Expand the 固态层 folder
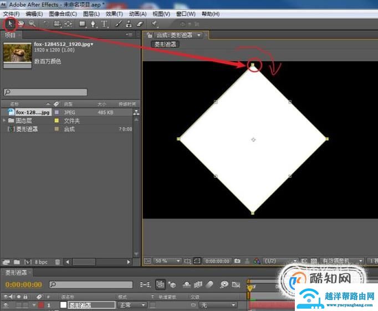Viewport: 378px width, 311px height. point(4,121)
